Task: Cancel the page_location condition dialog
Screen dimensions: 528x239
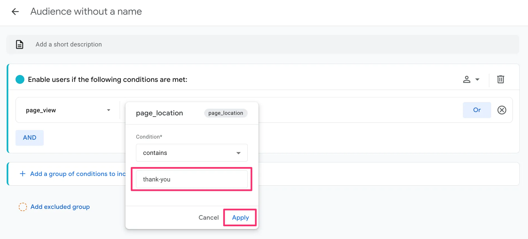Action: point(208,218)
